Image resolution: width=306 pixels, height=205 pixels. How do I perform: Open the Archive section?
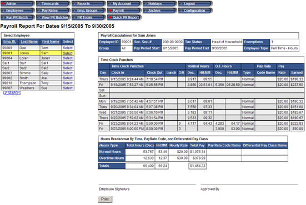(159, 11)
